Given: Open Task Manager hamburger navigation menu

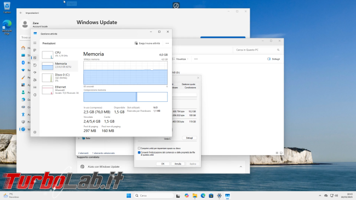Looking at the screenshot, I should tap(35, 43).
